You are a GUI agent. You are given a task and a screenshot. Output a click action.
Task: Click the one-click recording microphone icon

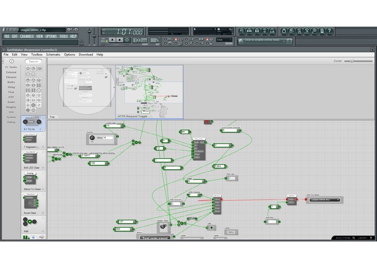click(x=314, y=31)
